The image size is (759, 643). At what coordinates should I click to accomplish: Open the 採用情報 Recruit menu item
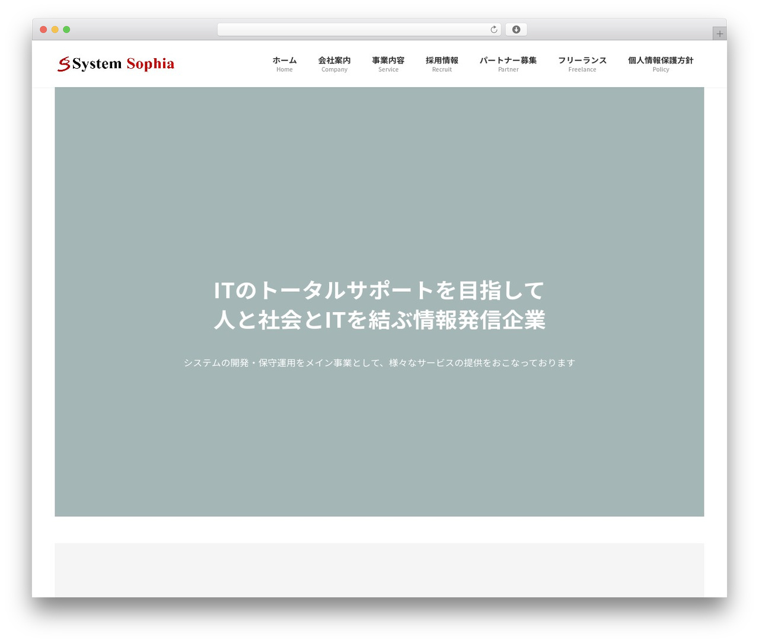(x=442, y=64)
